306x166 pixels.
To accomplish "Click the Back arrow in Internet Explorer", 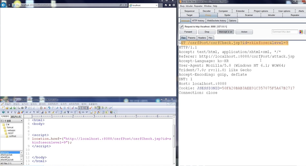I will pos(3,5).
